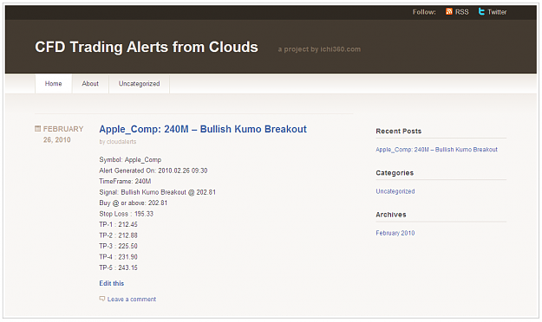Screen dimensions: 542x322
Task: Open February 2010 archive link
Action: 395,233
